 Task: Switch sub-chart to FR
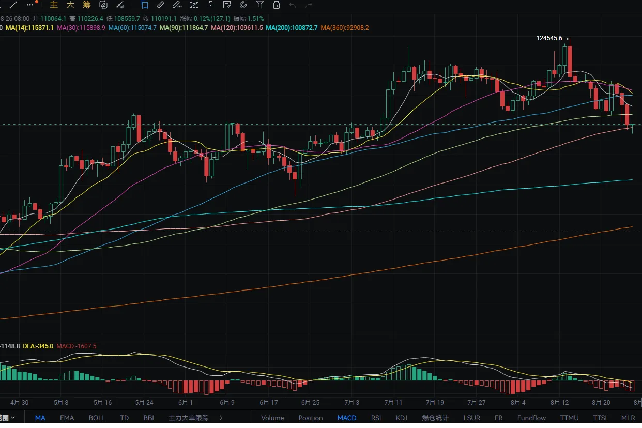coord(498,418)
